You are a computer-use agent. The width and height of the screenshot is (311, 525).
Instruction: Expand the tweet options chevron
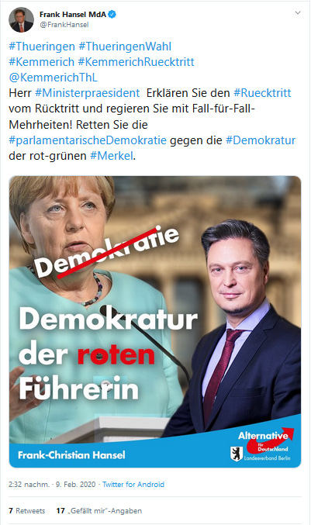point(298,12)
